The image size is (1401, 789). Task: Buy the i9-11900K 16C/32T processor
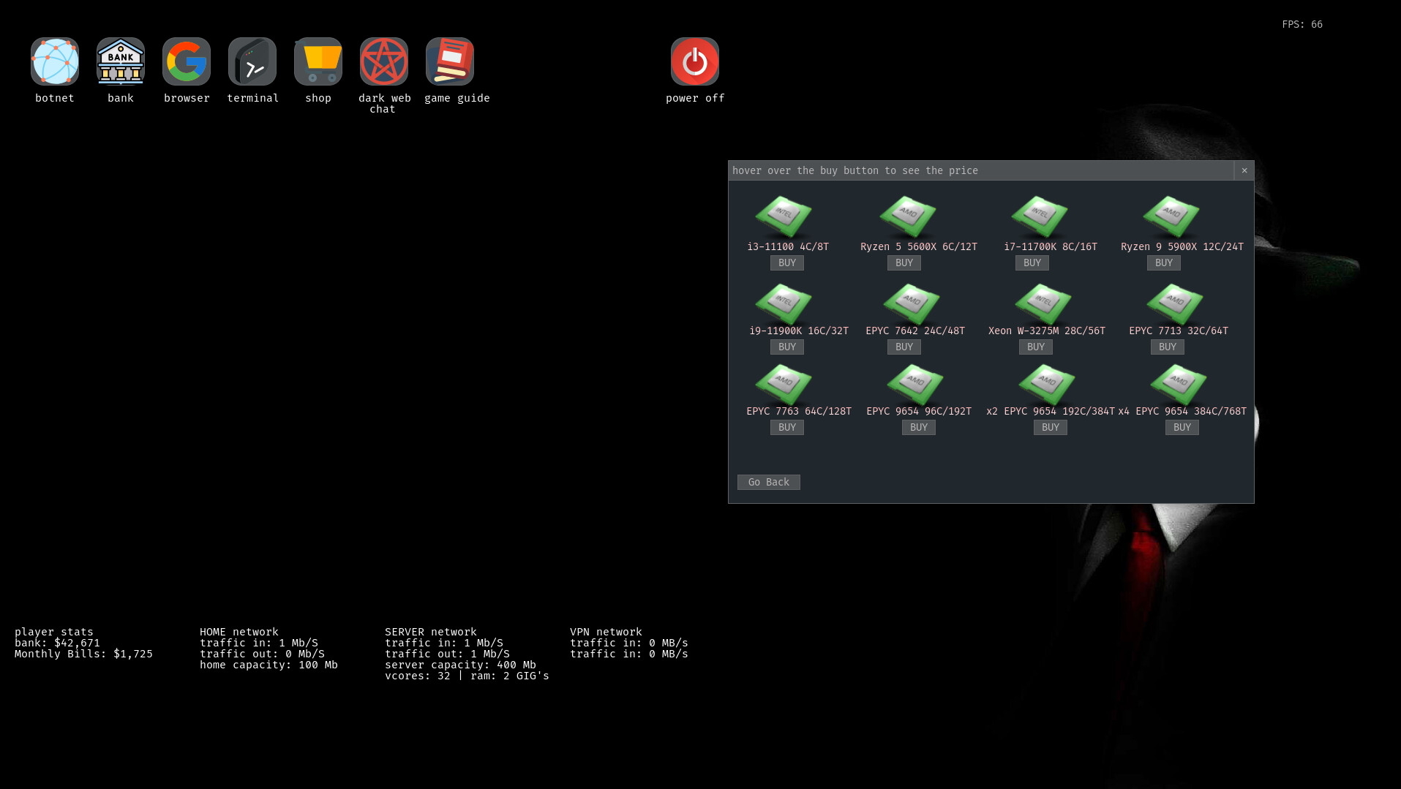pyautogui.click(x=786, y=347)
